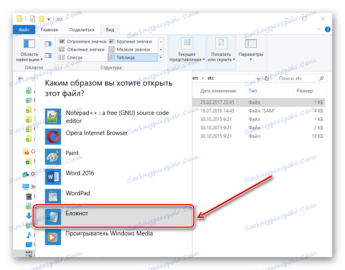Click WordPad label text
This screenshot has height=270, width=345.
pyautogui.click(x=78, y=193)
